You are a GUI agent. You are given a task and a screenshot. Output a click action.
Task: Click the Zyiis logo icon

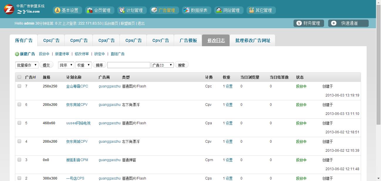coord(9,9)
